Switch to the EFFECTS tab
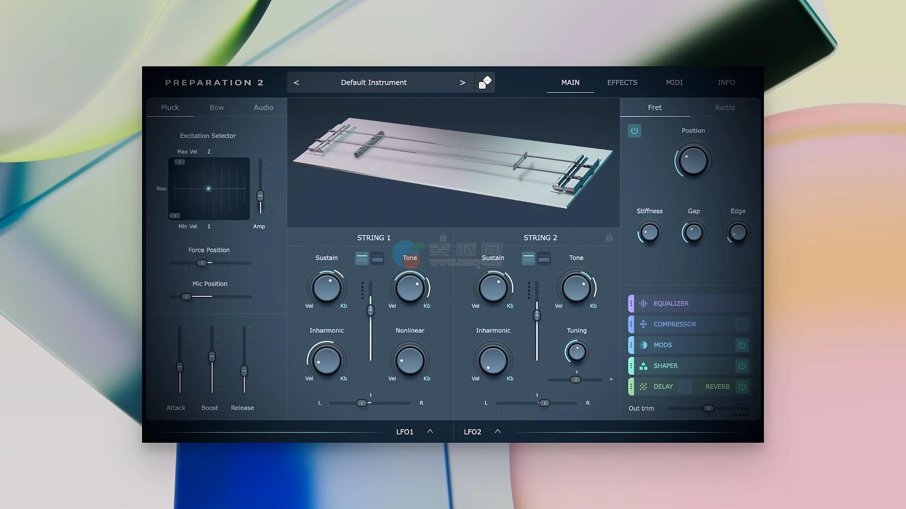 [622, 82]
